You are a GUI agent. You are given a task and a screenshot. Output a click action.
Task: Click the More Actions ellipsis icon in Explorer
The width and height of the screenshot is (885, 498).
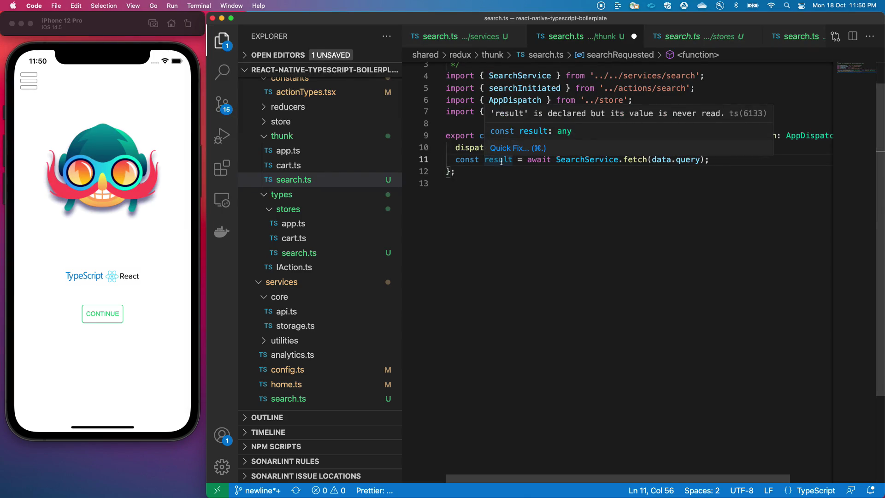click(x=387, y=36)
